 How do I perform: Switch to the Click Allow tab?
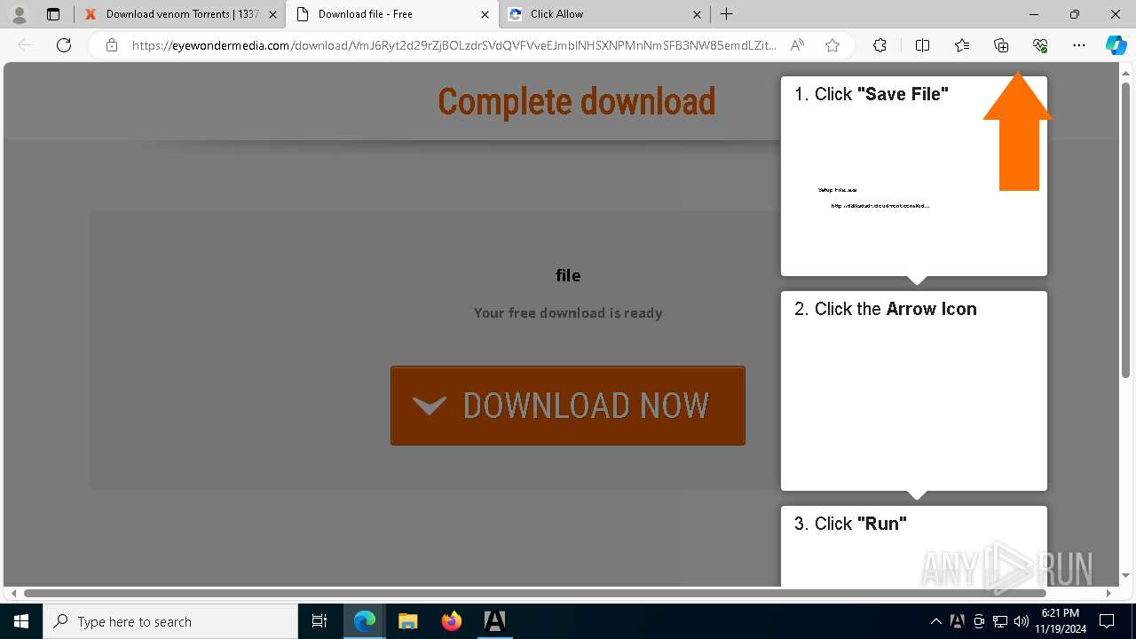pyautogui.click(x=604, y=14)
